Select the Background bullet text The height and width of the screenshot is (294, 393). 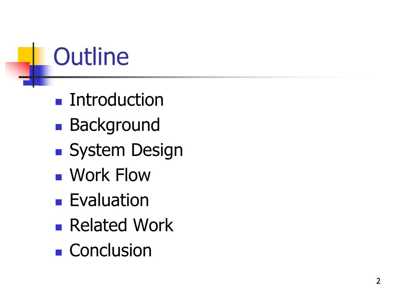(115, 125)
